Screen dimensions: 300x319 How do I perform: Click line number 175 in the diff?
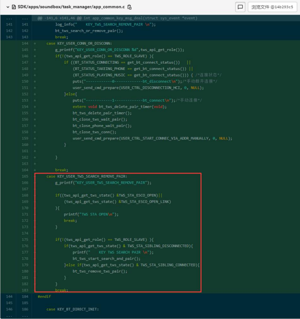pyautogui.click(x=25, y=239)
